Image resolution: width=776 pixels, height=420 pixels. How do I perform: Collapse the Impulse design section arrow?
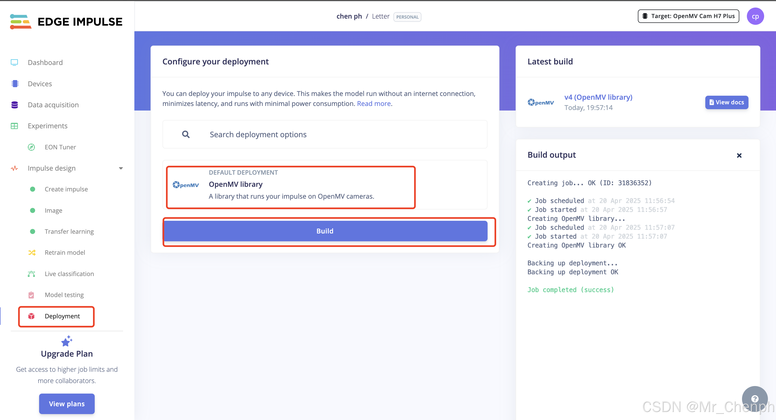121,168
